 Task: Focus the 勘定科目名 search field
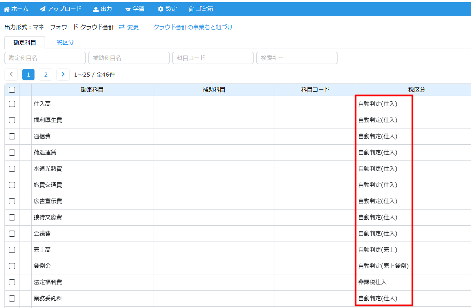45,58
